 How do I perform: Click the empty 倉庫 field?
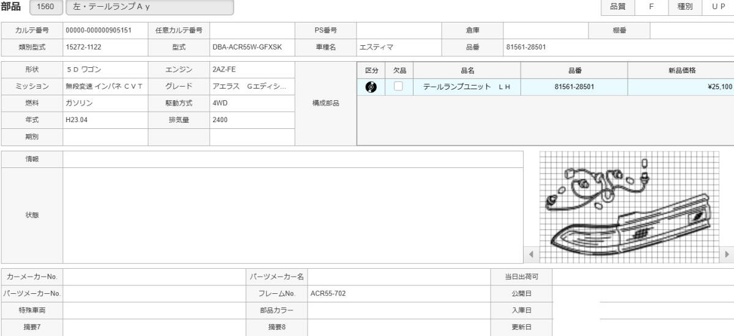546,30
